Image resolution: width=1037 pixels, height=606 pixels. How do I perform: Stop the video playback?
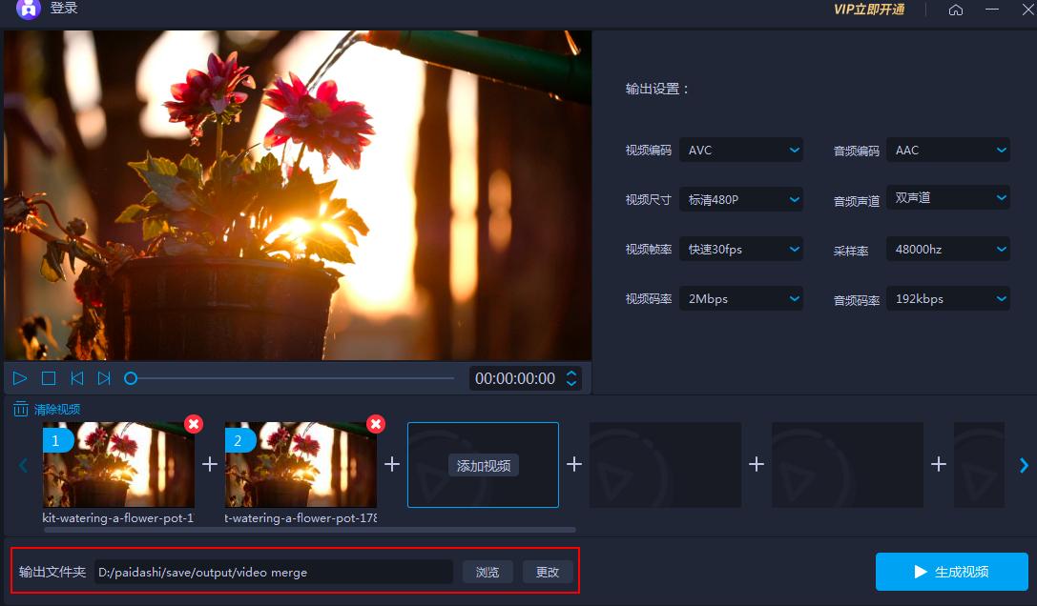pyautogui.click(x=49, y=378)
